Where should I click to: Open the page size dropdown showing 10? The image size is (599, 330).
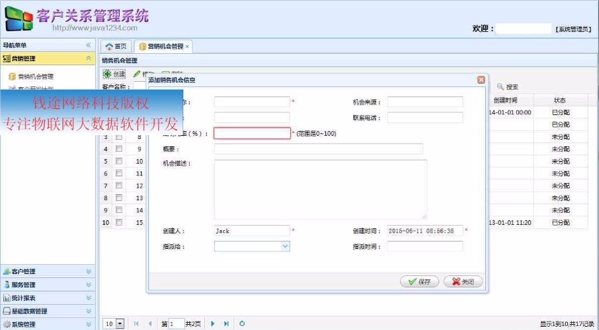point(120,323)
